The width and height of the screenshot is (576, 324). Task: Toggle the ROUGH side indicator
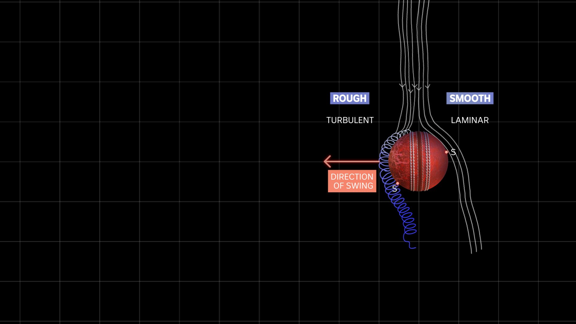(x=349, y=98)
